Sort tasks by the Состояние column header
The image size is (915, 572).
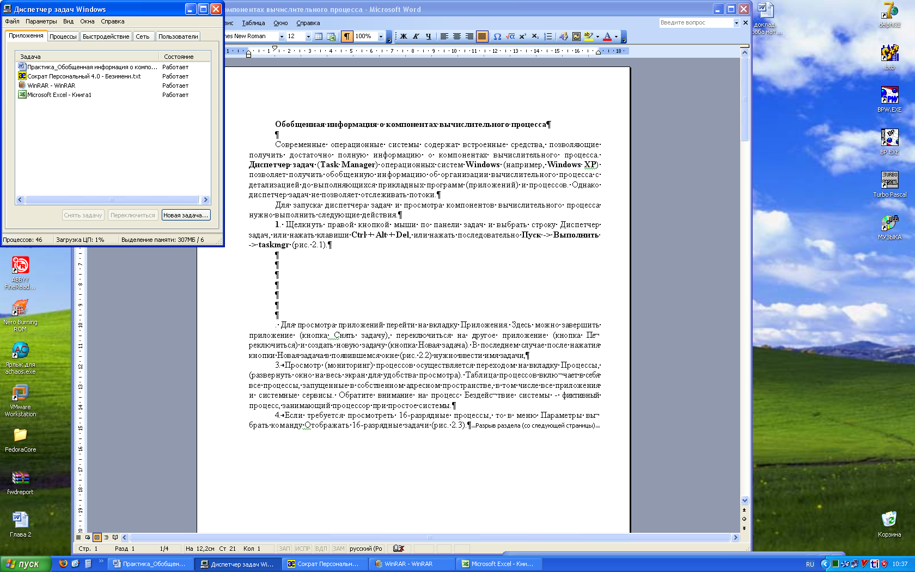point(185,57)
